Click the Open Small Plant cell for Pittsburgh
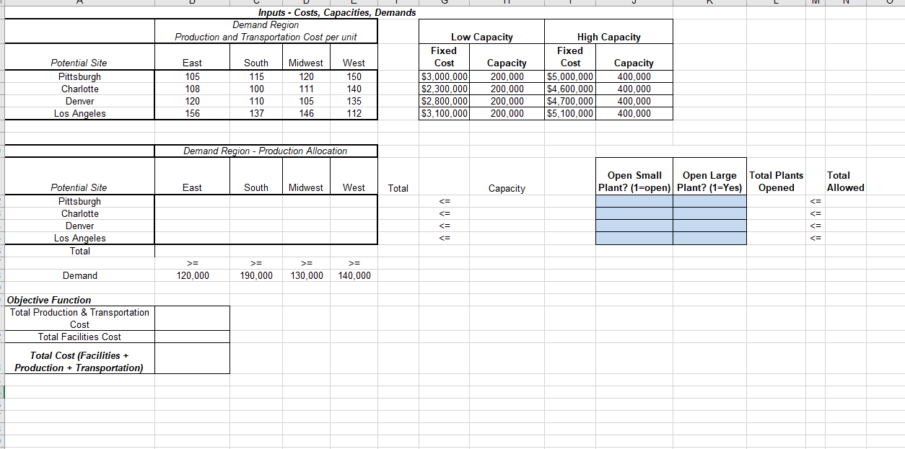 point(634,201)
